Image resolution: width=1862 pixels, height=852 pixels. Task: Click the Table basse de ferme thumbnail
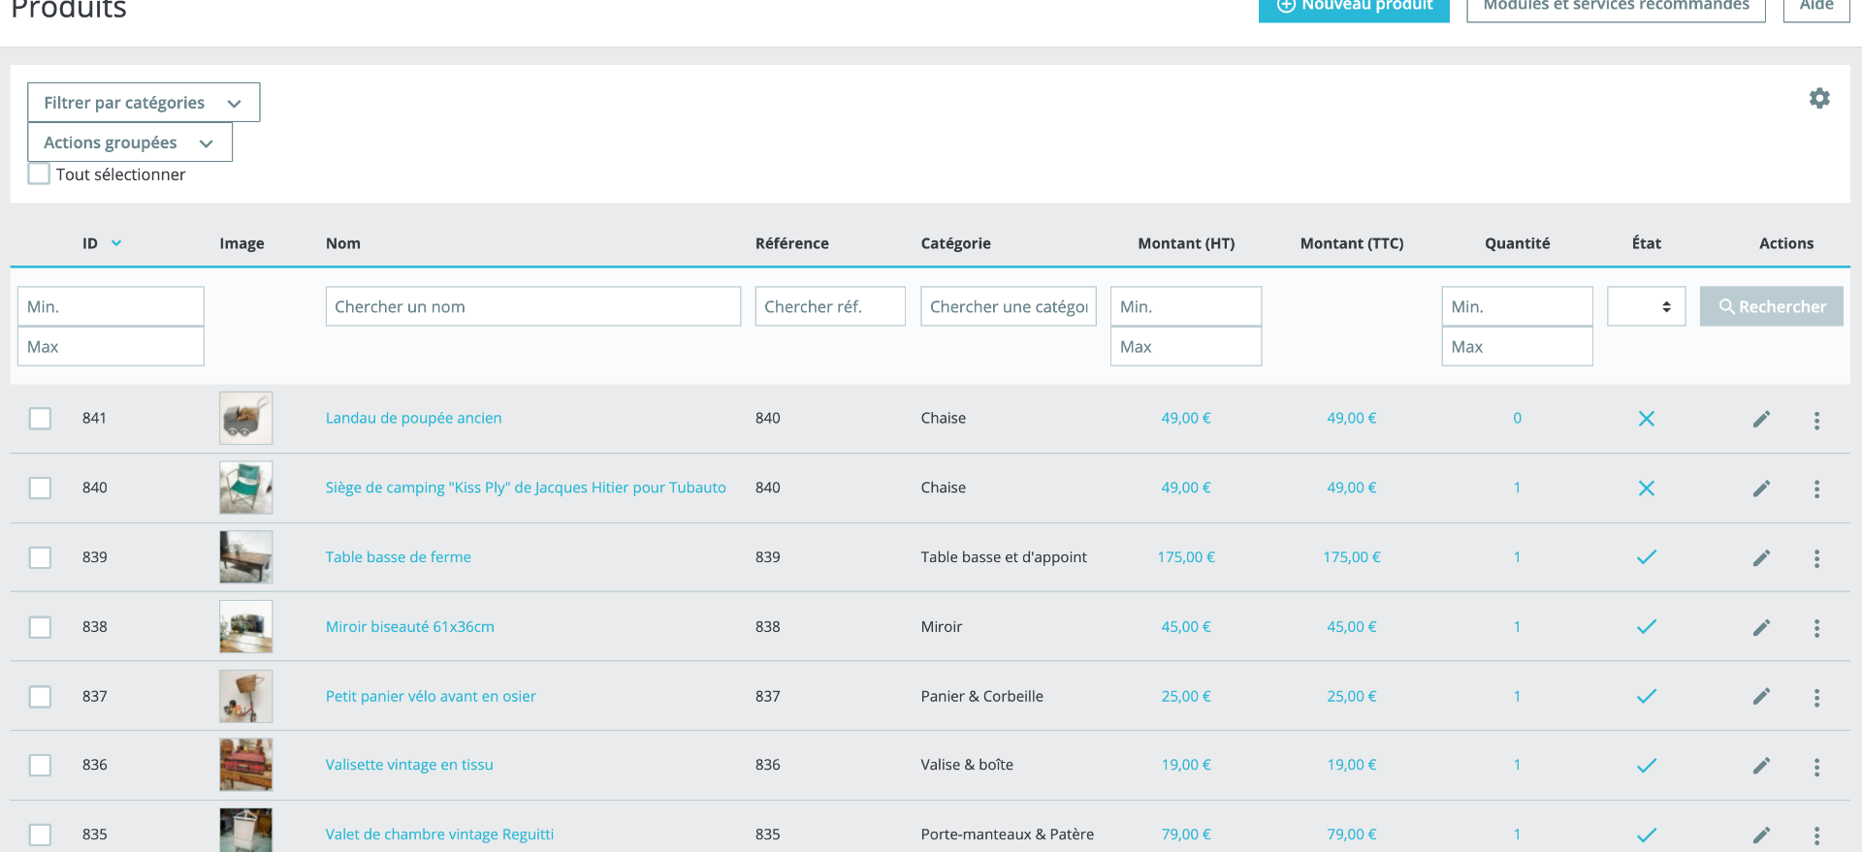point(245,557)
